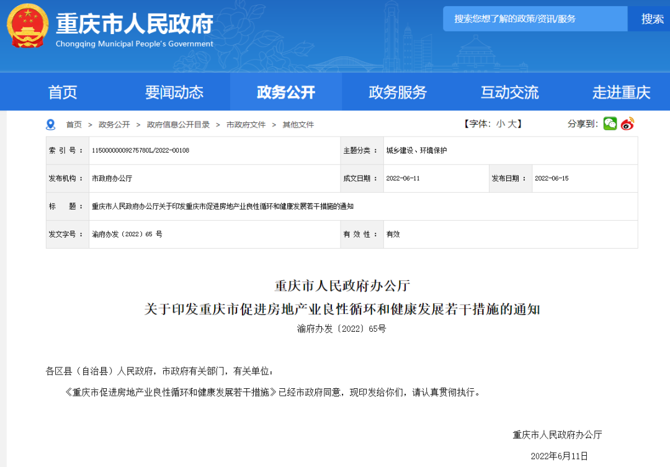This screenshot has height=467, width=670.
Task: Click the 搜索 search button
Action: [651, 19]
